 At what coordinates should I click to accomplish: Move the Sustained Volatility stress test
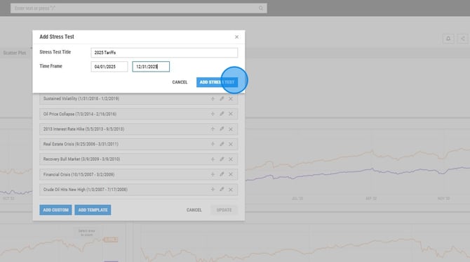pos(213,99)
